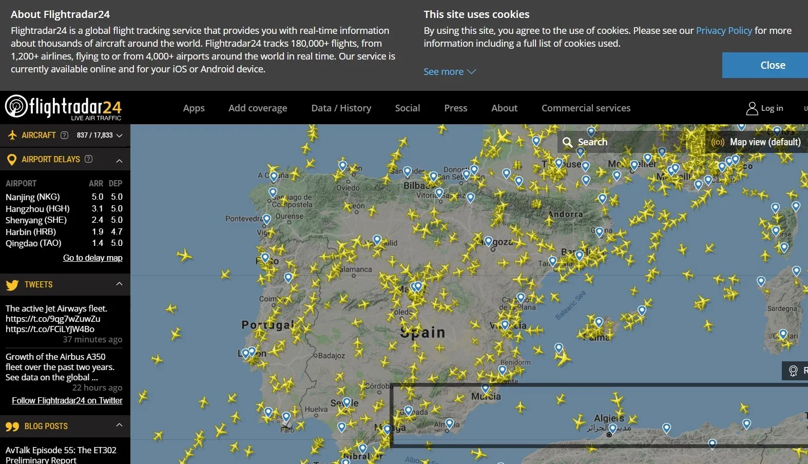This screenshot has height=464, width=808.
Task: Click the search magnifier icon on map
Action: coord(567,142)
